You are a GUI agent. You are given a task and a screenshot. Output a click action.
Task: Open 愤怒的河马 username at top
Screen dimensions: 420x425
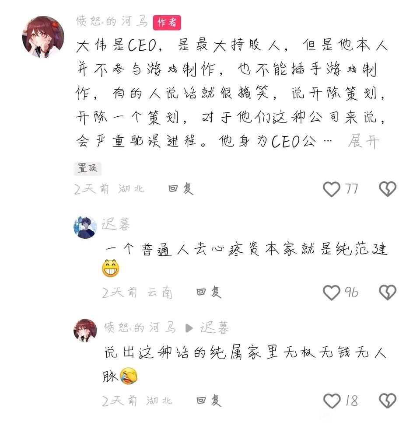[112, 21]
